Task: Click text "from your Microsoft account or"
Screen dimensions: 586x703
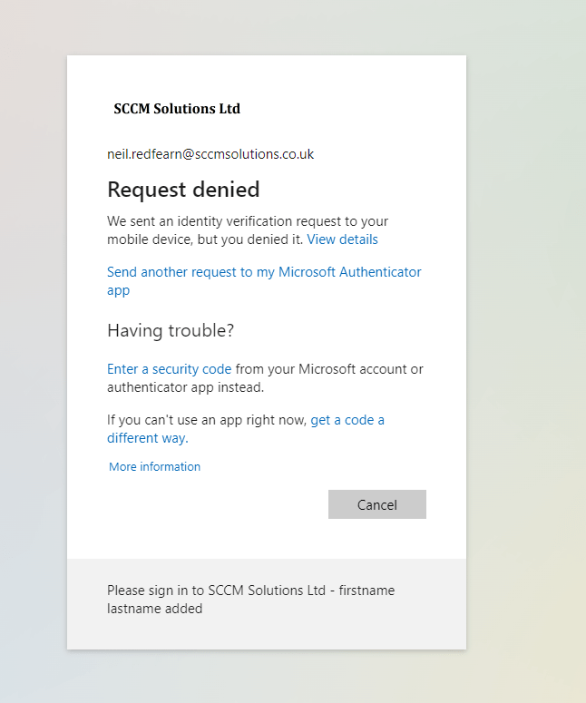Action: [329, 369]
